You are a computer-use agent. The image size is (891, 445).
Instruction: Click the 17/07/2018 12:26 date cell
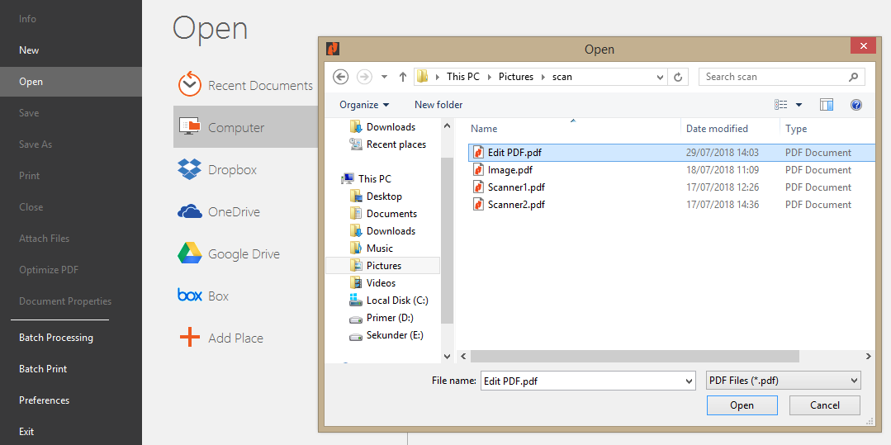[x=723, y=187]
